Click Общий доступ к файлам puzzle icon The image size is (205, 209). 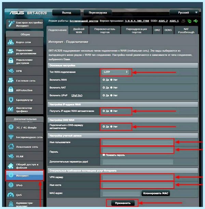(x=11, y=166)
